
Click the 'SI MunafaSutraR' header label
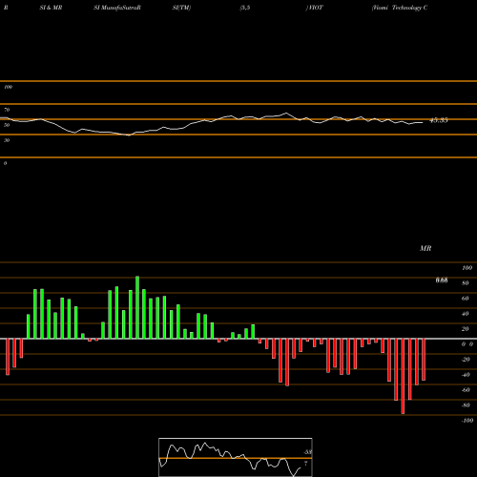coord(117,8)
